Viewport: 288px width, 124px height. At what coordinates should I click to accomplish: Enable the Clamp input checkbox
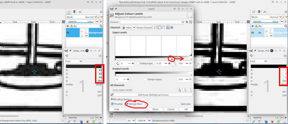click(x=138, y=63)
